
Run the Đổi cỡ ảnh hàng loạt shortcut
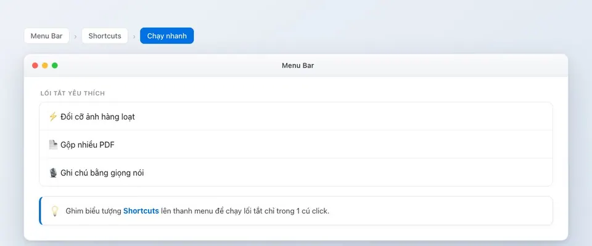tap(295, 117)
